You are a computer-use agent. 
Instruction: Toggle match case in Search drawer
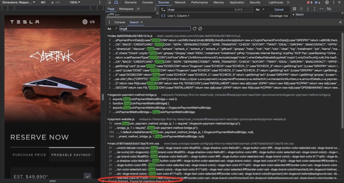pyautogui.click(x=109, y=29)
